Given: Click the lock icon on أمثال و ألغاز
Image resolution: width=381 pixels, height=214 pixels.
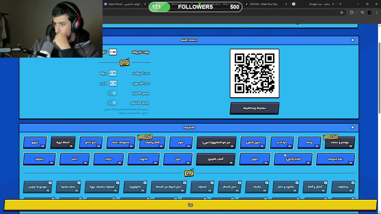Looking at the screenshot, I should 325,182.
